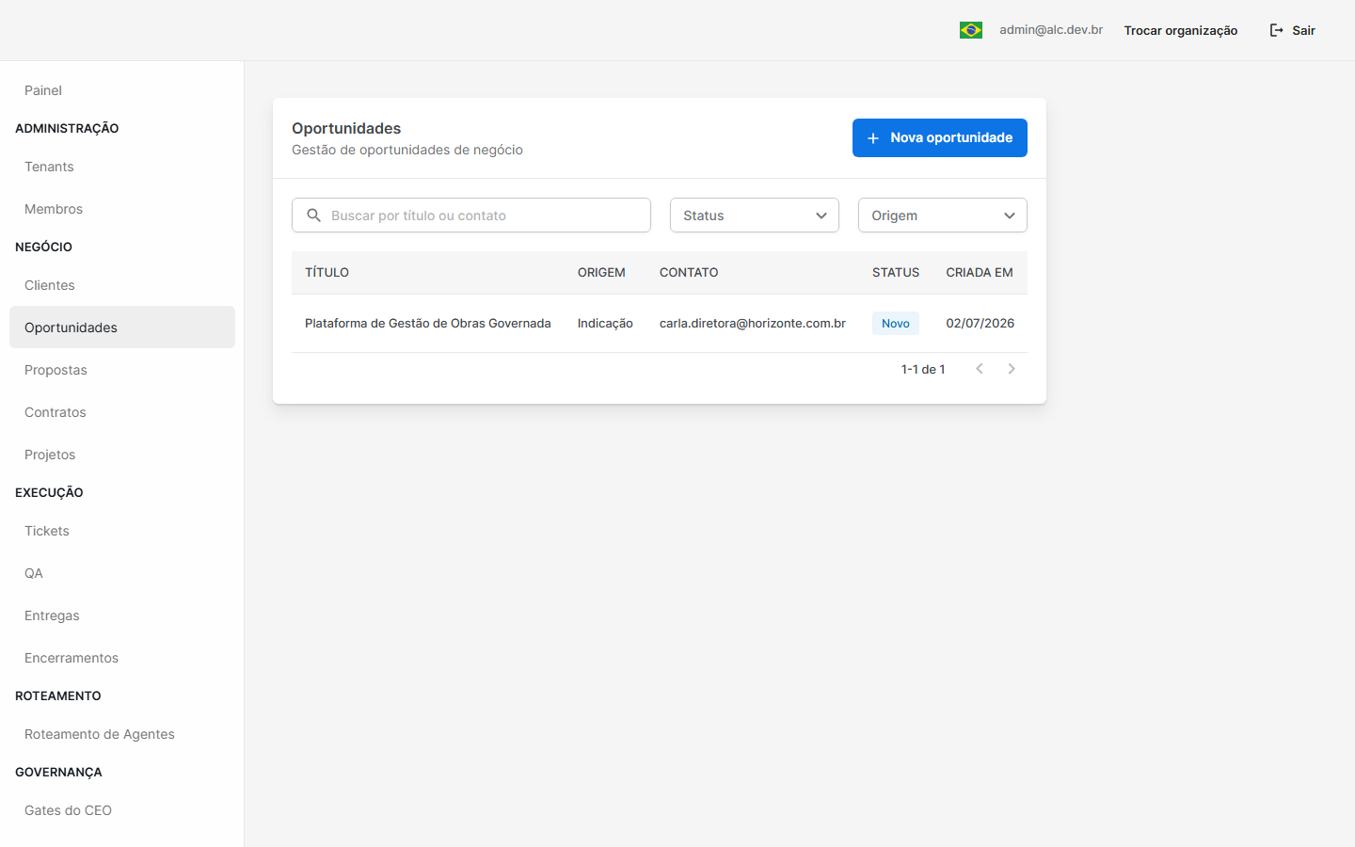The width and height of the screenshot is (1355, 847).
Task: Open the Origem filter dropdown
Action: (x=943, y=216)
